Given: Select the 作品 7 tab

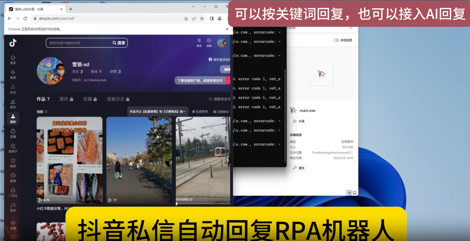Looking at the screenshot, I should pos(43,99).
